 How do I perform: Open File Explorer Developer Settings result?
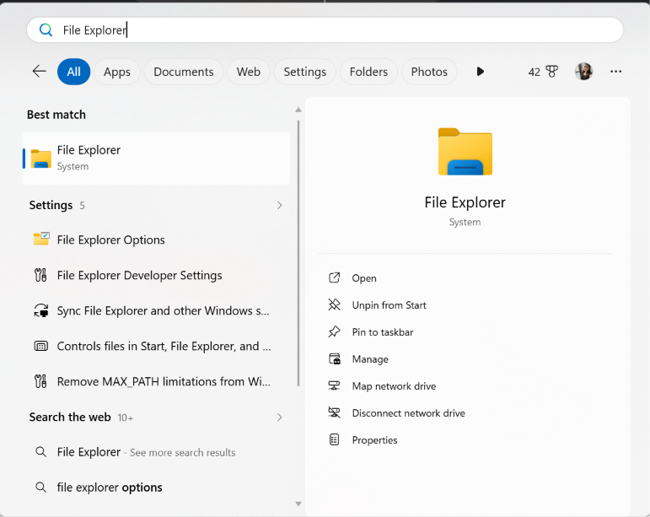pos(156,275)
